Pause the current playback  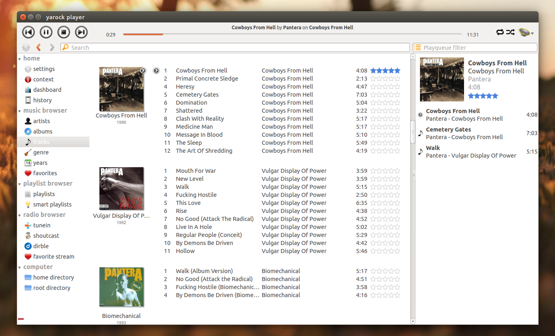click(x=46, y=32)
